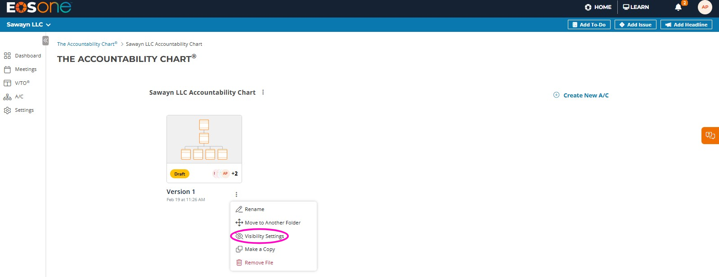This screenshot has height=277, width=719.
Task: Click Add To-Do button
Action: coord(589,25)
